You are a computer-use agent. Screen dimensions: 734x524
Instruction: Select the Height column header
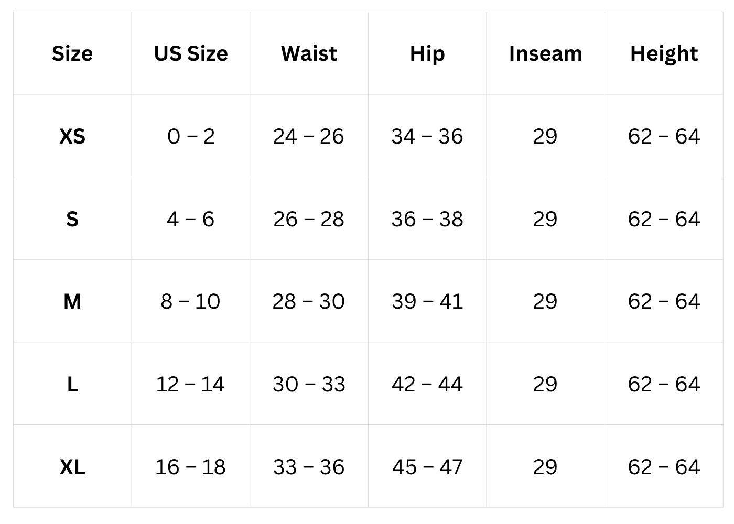(664, 53)
